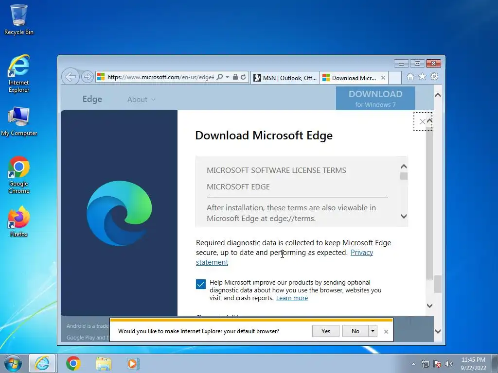Click the taskbar clock showing 11:45 PM
Viewport: 498px width, 373px height.
point(473,364)
